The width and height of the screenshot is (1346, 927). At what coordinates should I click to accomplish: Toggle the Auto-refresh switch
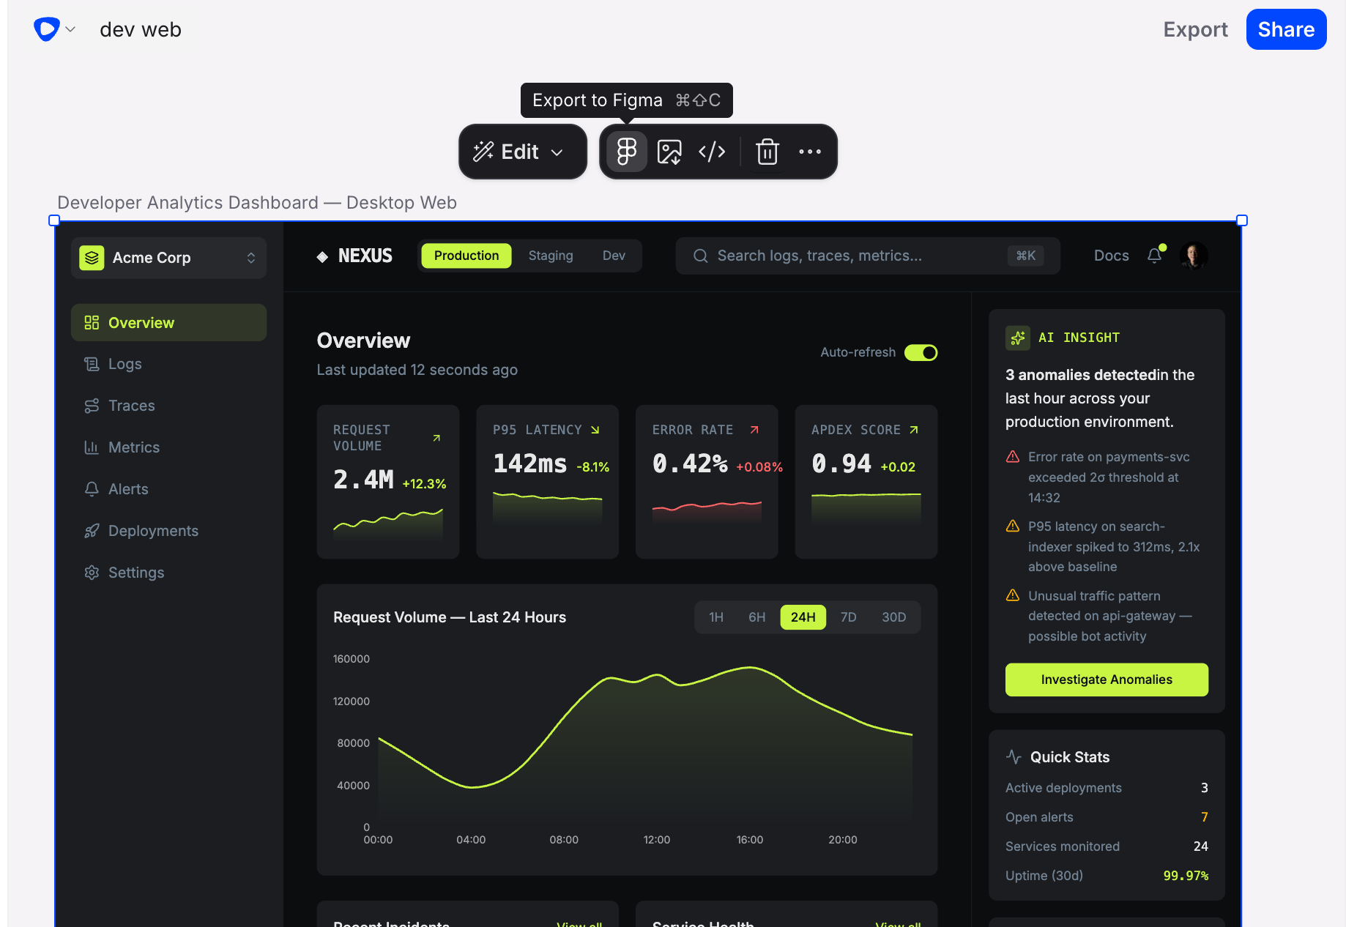pyautogui.click(x=921, y=353)
